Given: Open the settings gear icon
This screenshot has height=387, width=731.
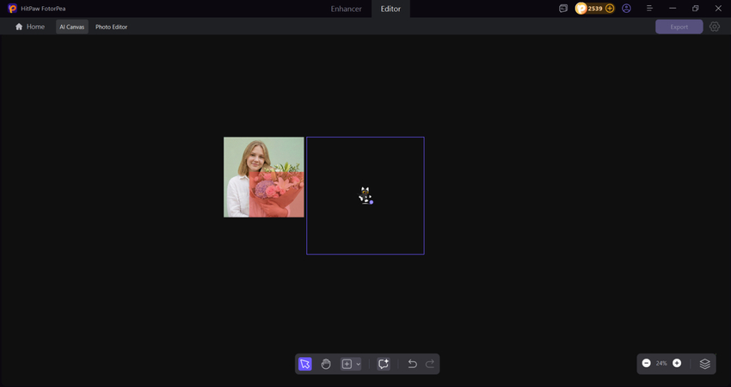Looking at the screenshot, I should pyautogui.click(x=714, y=27).
